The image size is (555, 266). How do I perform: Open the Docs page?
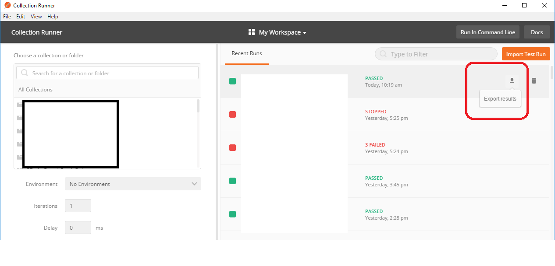537,32
